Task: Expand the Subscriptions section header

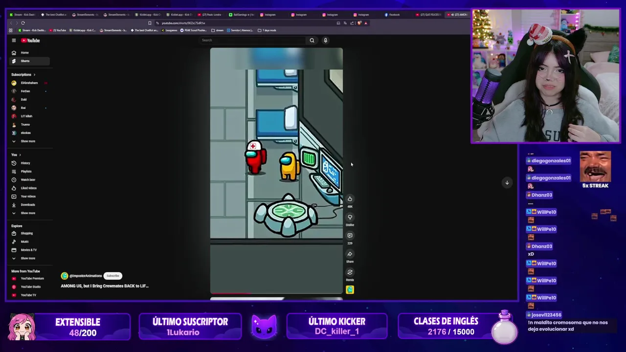Action: [x=23, y=75]
